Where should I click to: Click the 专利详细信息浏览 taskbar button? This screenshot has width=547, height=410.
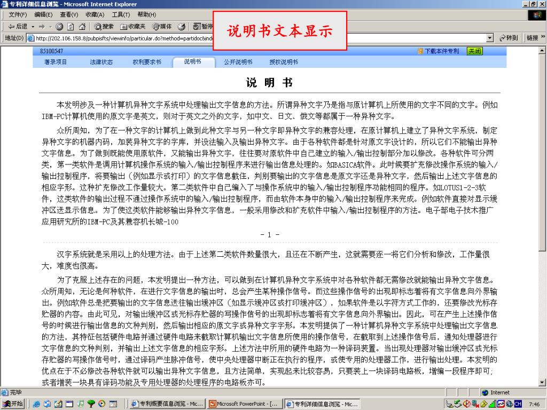322,404
